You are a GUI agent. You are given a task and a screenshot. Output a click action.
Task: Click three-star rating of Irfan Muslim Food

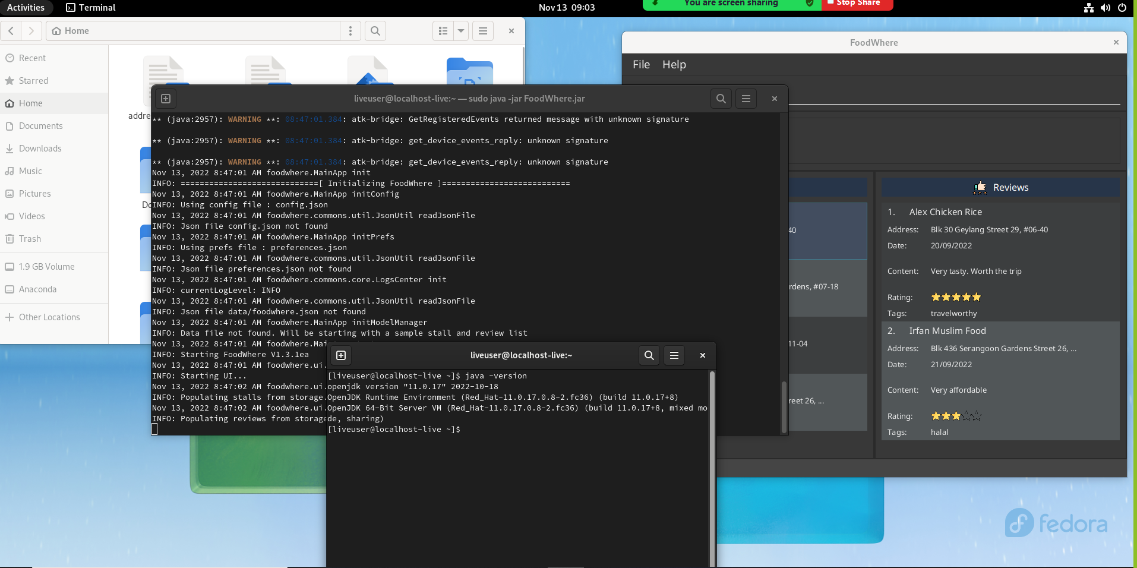point(956,416)
